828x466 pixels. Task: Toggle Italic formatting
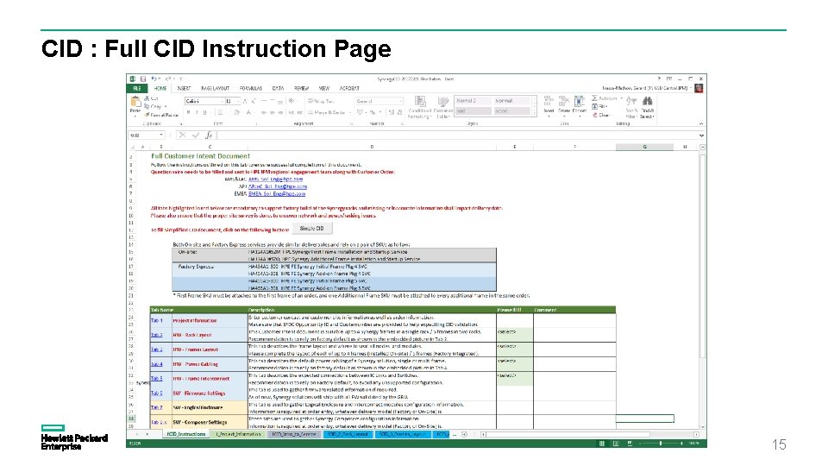tap(197, 112)
